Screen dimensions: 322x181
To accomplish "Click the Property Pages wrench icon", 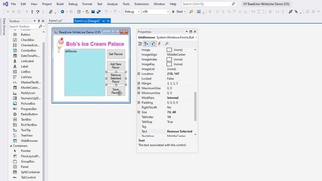I will tap(167, 44).
